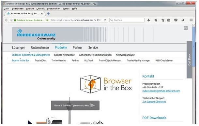Open the Lesezeichen menu
The height and width of the screenshot is (126, 199).
[54, 8]
